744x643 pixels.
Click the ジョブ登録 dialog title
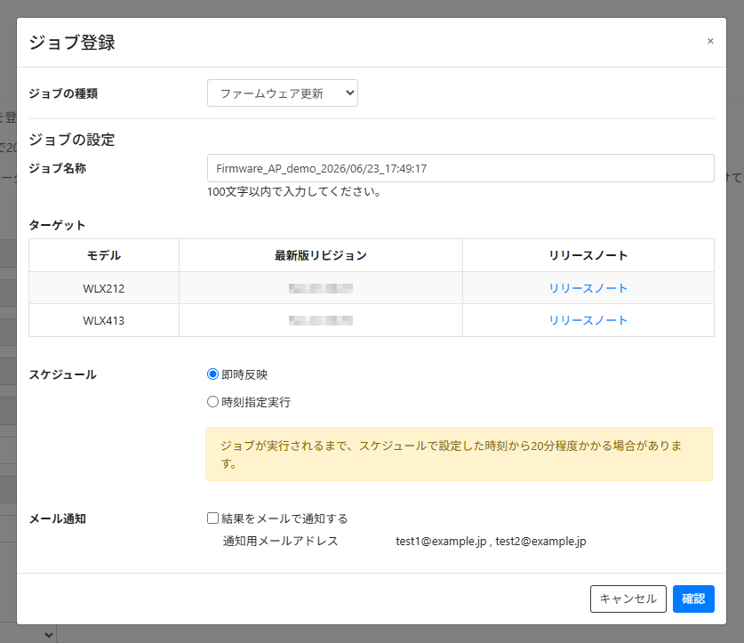click(x=72, y=43)
